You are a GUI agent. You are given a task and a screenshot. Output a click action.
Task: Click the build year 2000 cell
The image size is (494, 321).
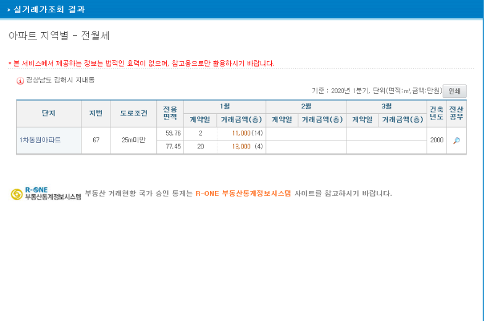pyautogui.click(x=437, y=140)
